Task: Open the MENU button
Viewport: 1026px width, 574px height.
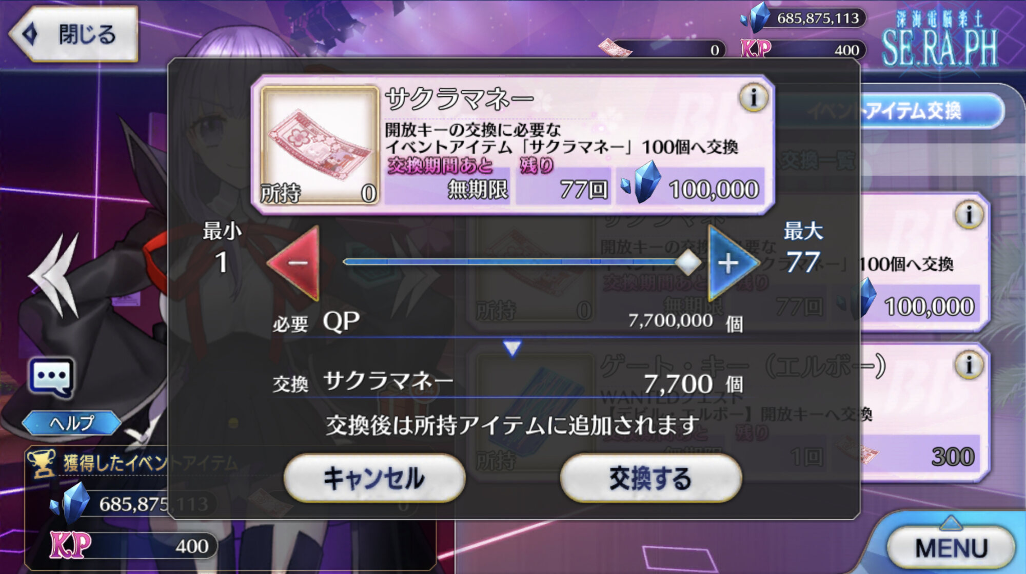Action: pyautogui.click(x=951, y=547)
